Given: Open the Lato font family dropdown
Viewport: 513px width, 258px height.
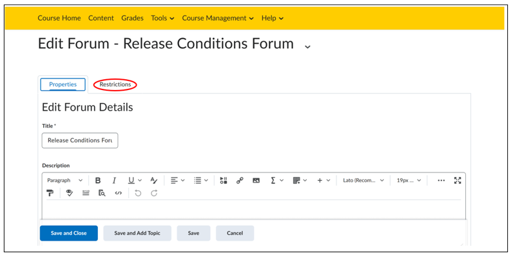Looking at the screenshot, I should point(363,180).
